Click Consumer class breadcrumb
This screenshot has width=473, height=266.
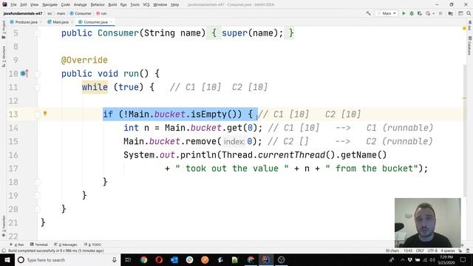point(81,13)
